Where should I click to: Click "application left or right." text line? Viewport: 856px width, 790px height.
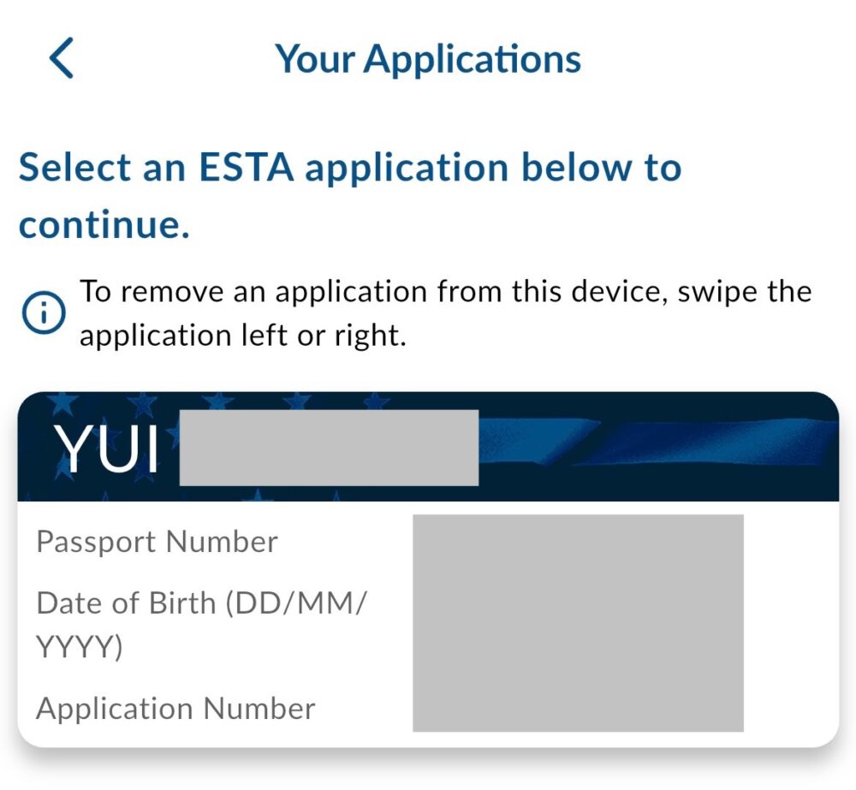click(x=242, y=336)
